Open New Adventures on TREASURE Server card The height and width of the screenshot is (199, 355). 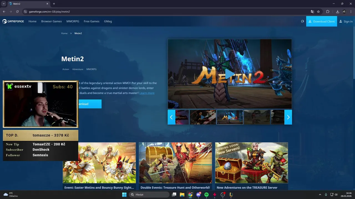(252, 166)
